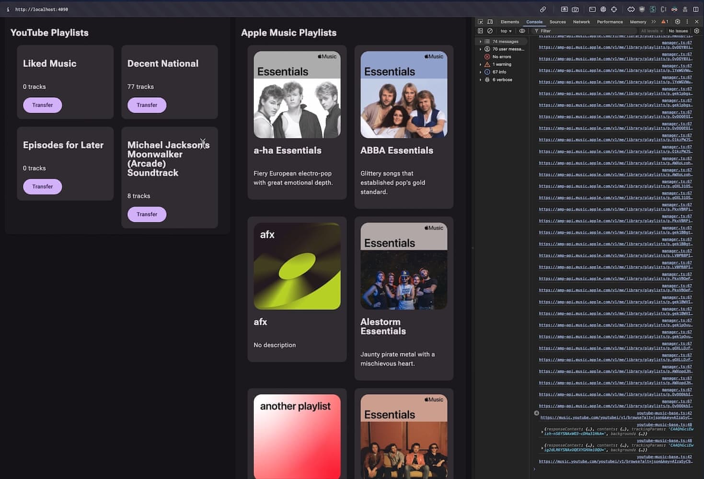Click the console Filter input field
Viewport: 704px width, 479px height.
(585, 31)
